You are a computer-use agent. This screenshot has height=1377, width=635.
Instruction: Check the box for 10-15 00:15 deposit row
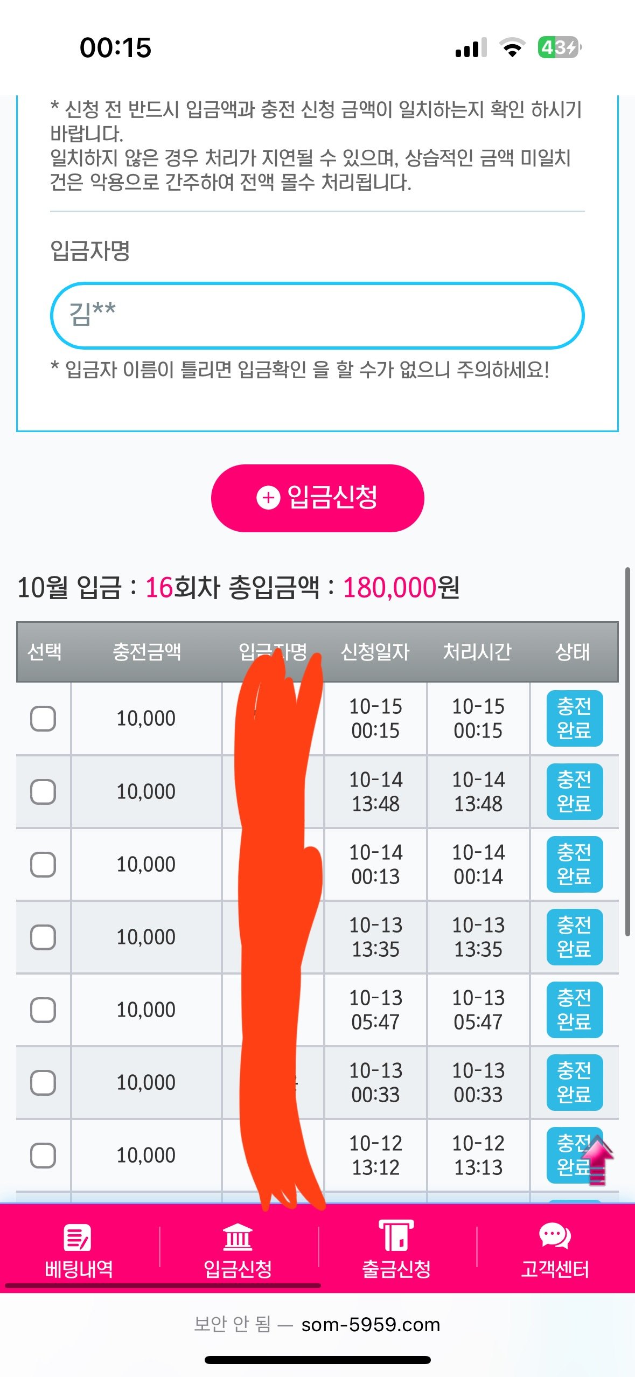(43, 719)
